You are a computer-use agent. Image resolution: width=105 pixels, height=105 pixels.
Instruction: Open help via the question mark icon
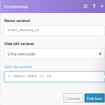[94, 6]
